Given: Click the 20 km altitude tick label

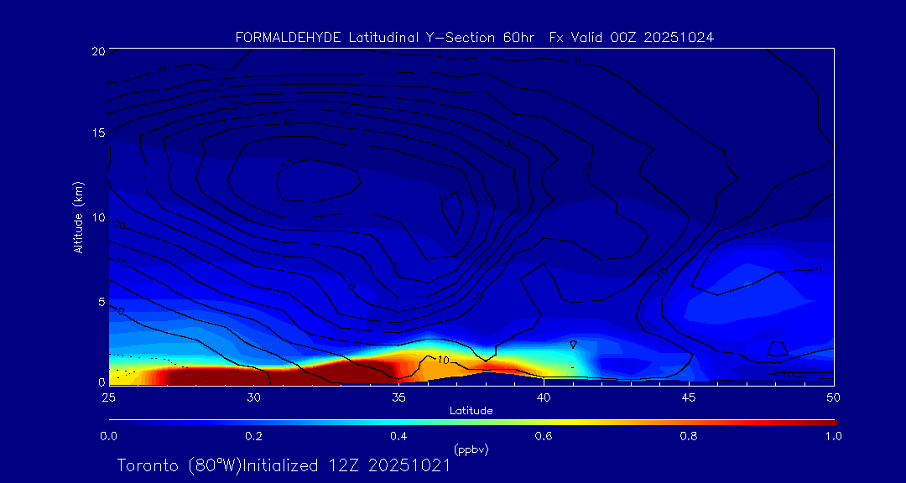Looking at the screenshot, I should 97,51.
